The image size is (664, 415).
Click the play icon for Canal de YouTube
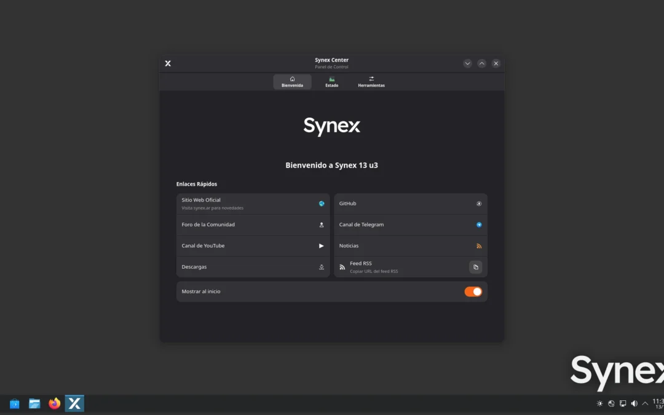point(321,245)
